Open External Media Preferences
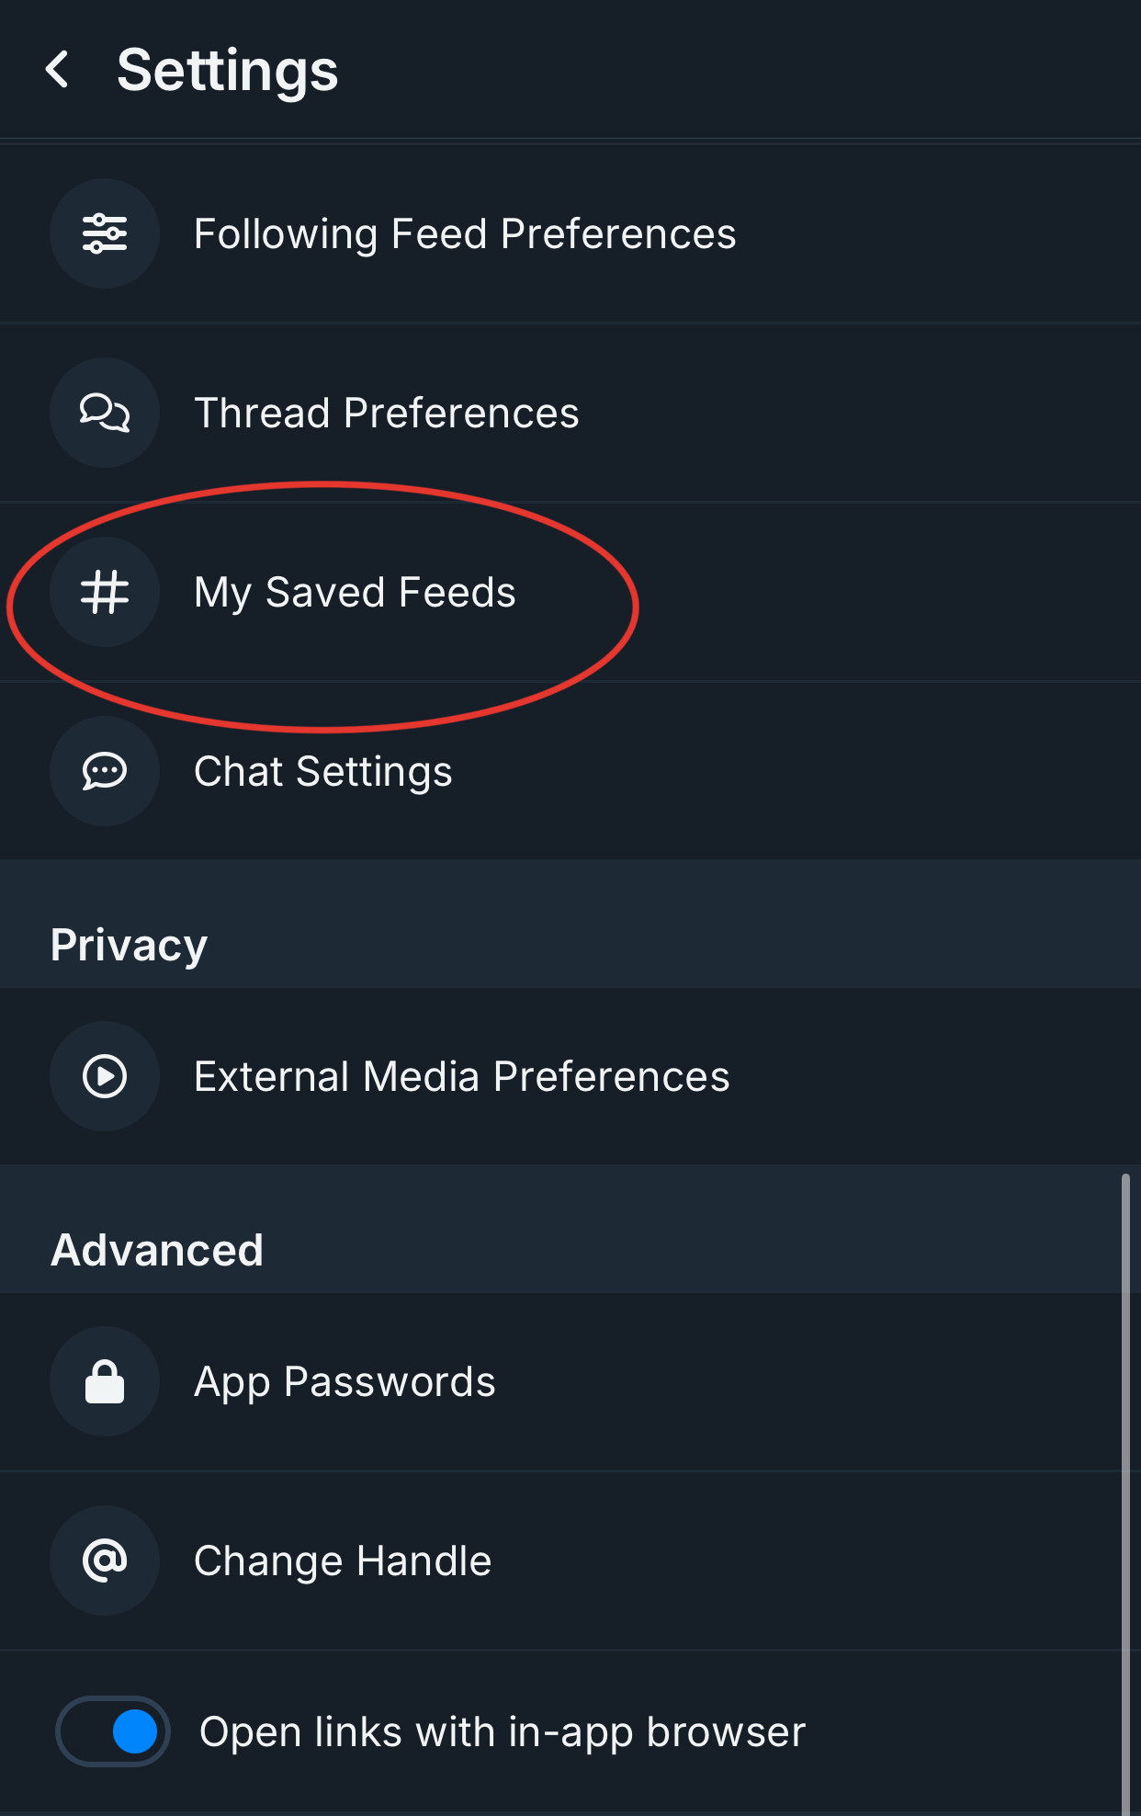Image resolution: width=1141 pixels, height=1816 pixels. coord(462,1076)
